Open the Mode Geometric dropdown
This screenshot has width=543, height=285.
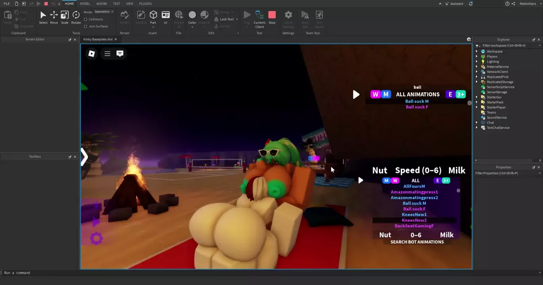[x=104, y=12]
